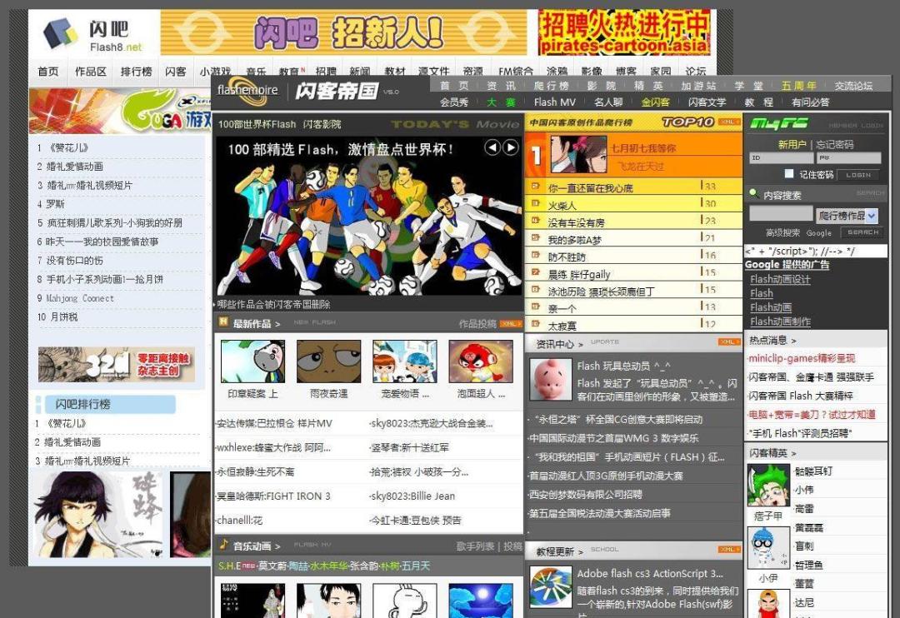This screenshot has width=900, height=618.
Task: Click the music note icon in the 音乐动画 bar
Action: [225, 547]
